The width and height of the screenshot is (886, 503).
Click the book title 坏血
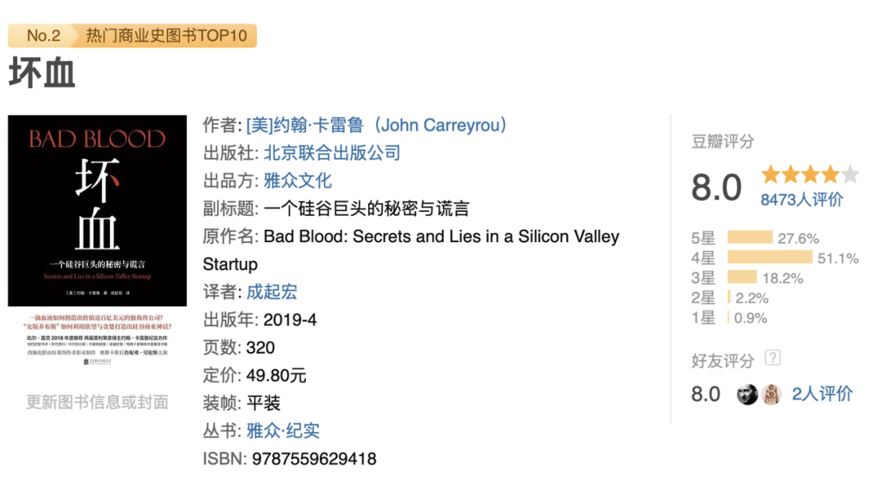click(x=42, y=74)
